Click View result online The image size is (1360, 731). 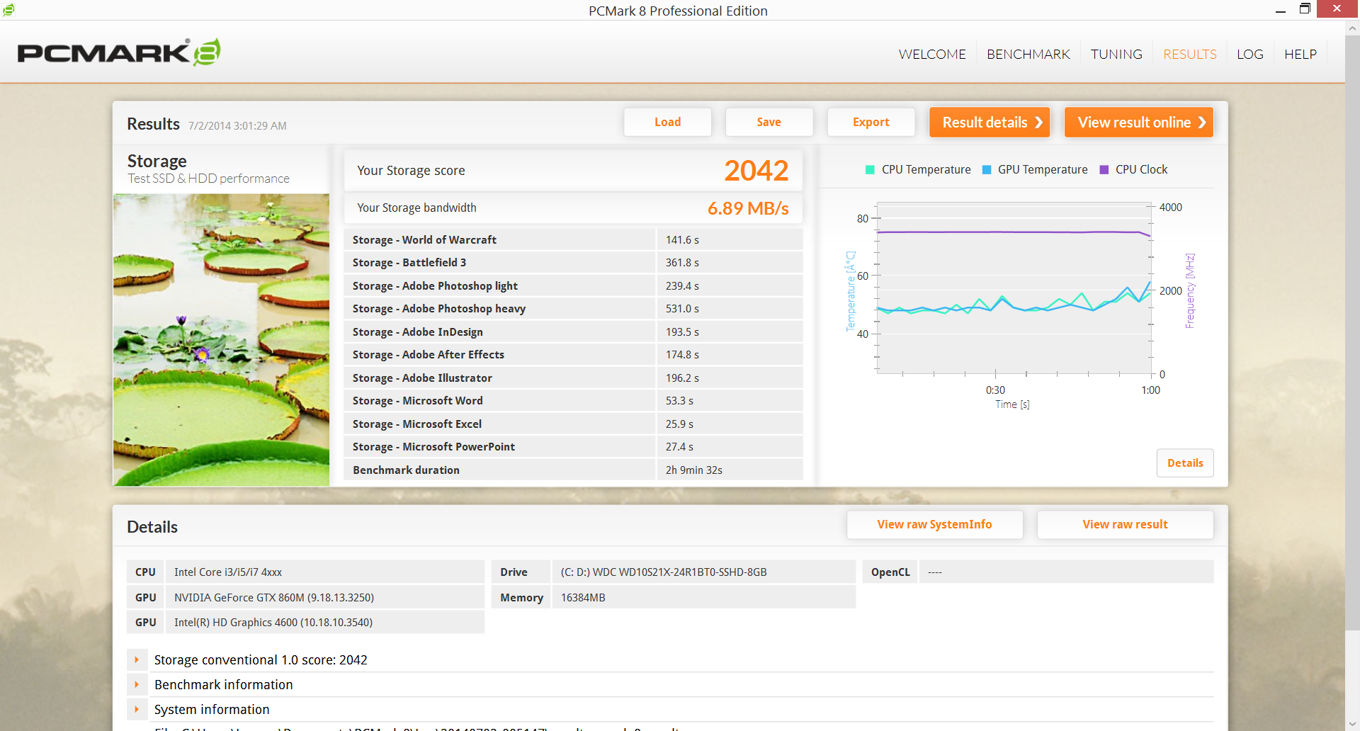1138,122
